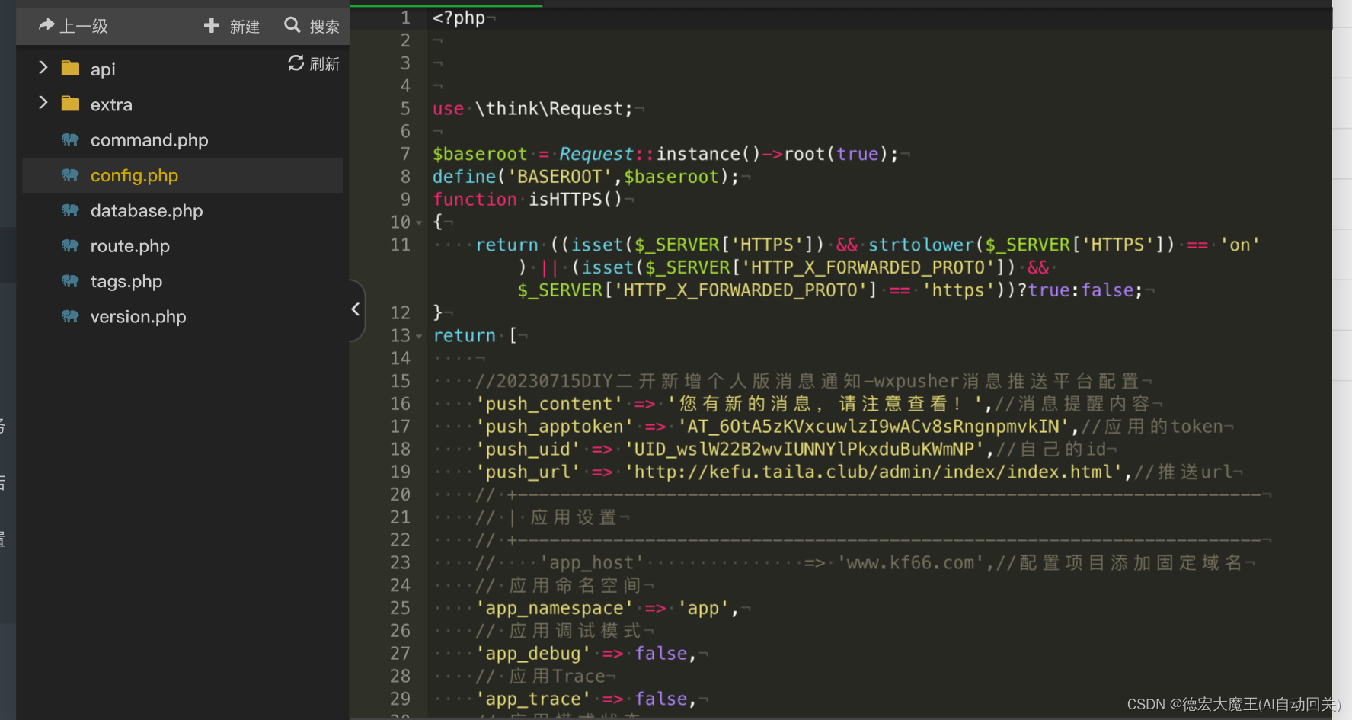The width and height of the screenshot is (1352, 720).
Task: Click the PHP elephant icon of route.php
Action: click(x=70, y=245)
